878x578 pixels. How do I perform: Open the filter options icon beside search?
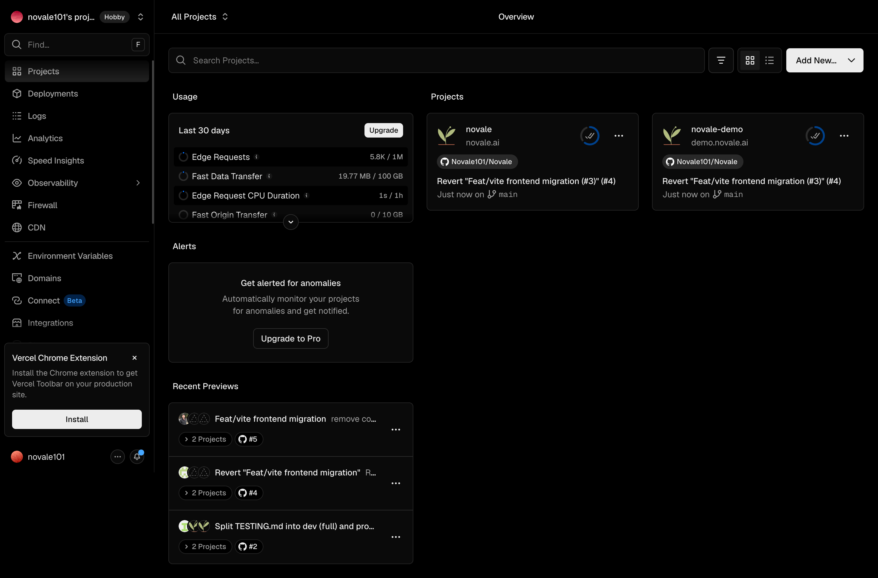[x=721, y=60]
